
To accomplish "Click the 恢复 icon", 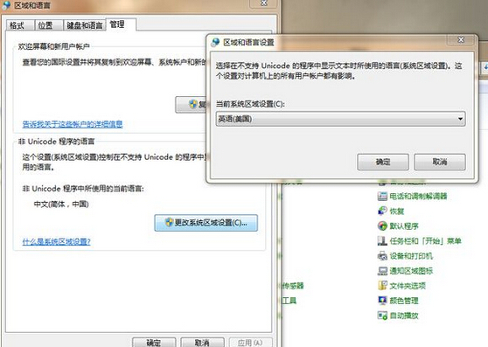I will [x=382, y=212].
